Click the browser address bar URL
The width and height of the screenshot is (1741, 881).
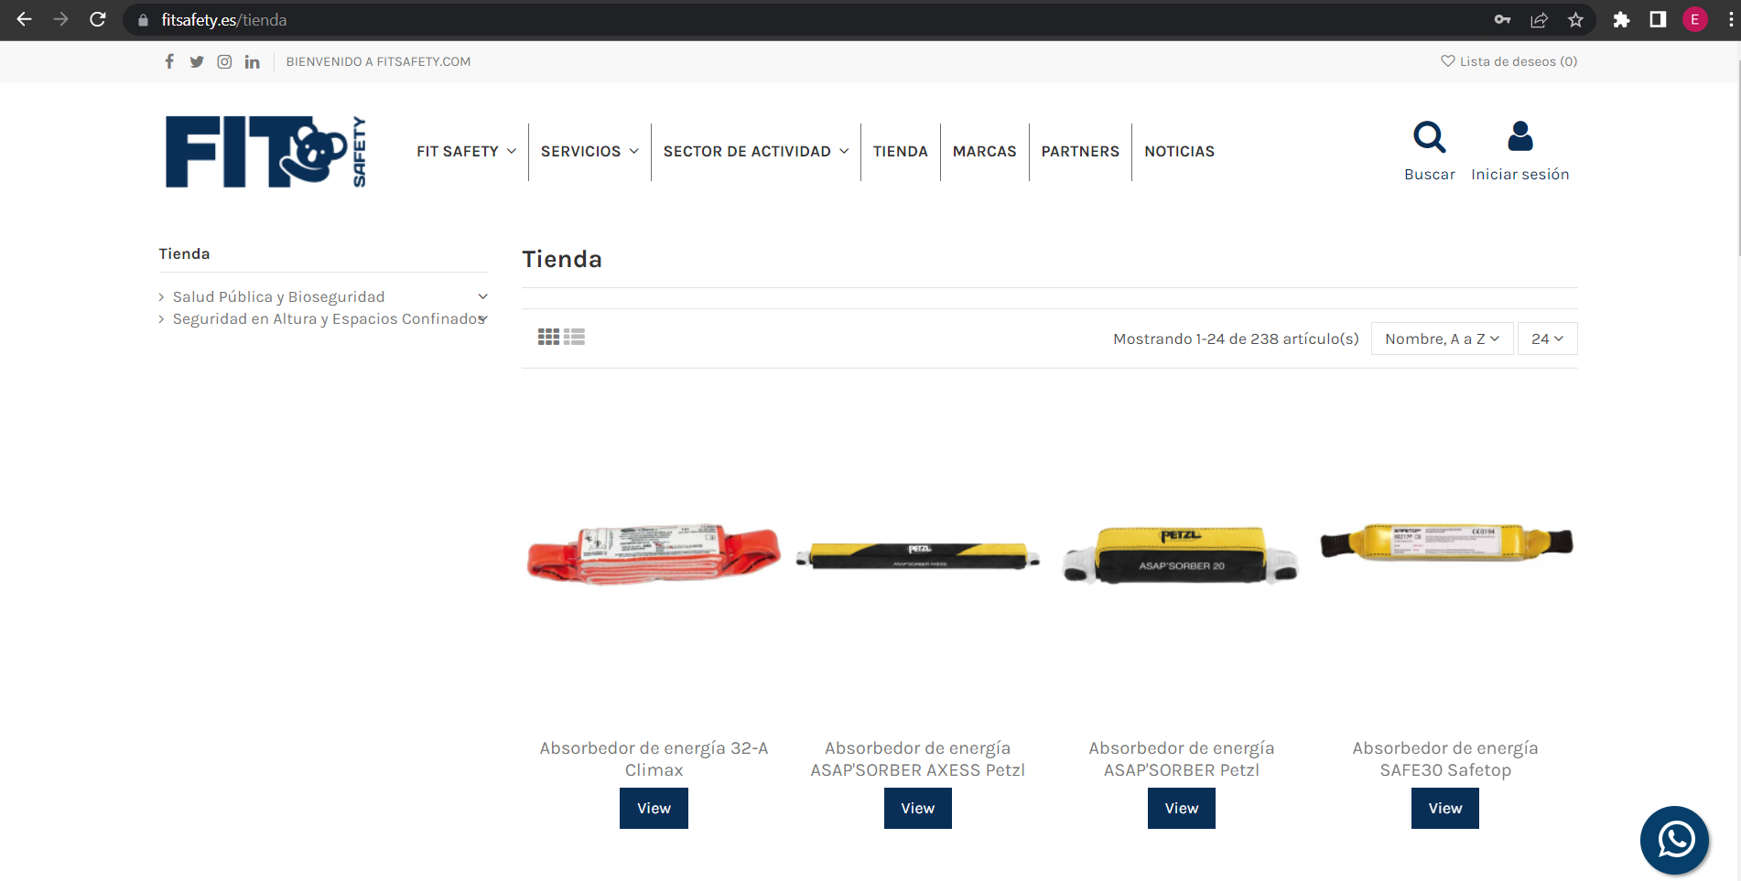tap(224, 20)
